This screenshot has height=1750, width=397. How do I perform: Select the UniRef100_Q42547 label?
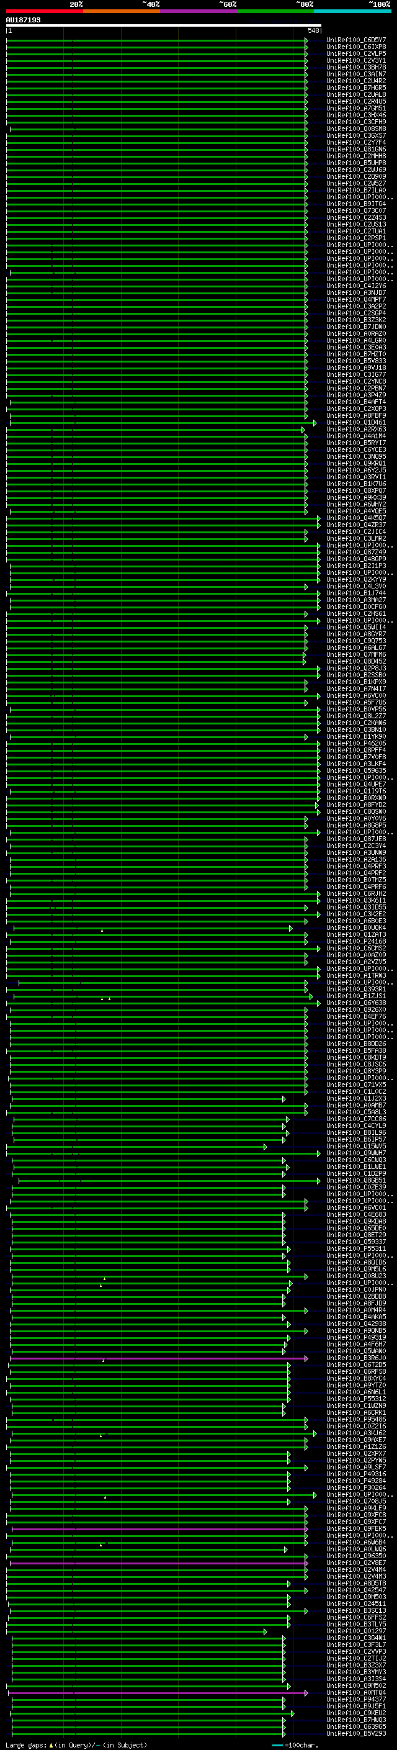pyautogui.click(x=356, y=1590)
